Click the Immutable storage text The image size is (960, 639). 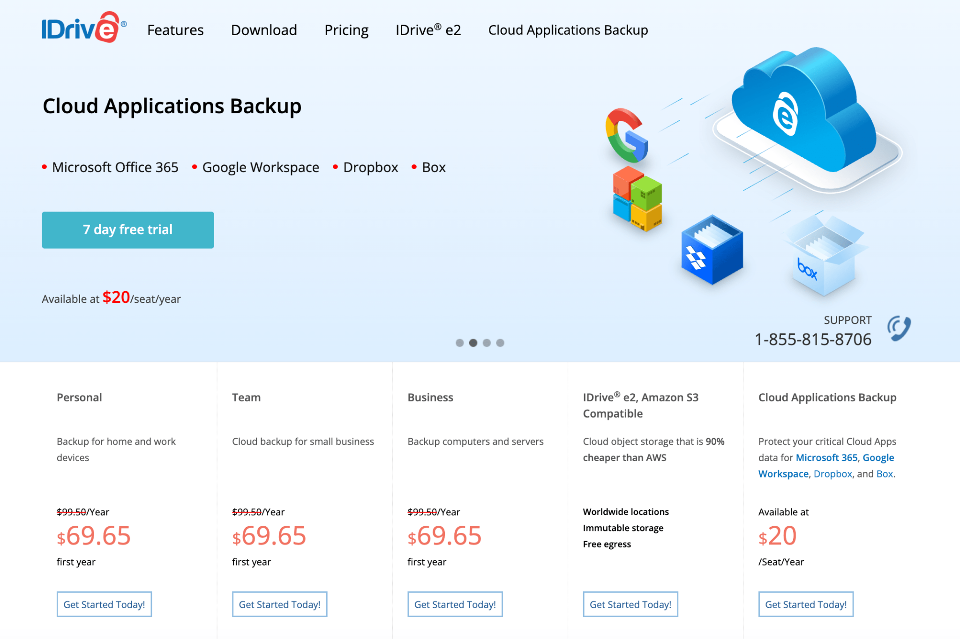[x=623, y=528]
